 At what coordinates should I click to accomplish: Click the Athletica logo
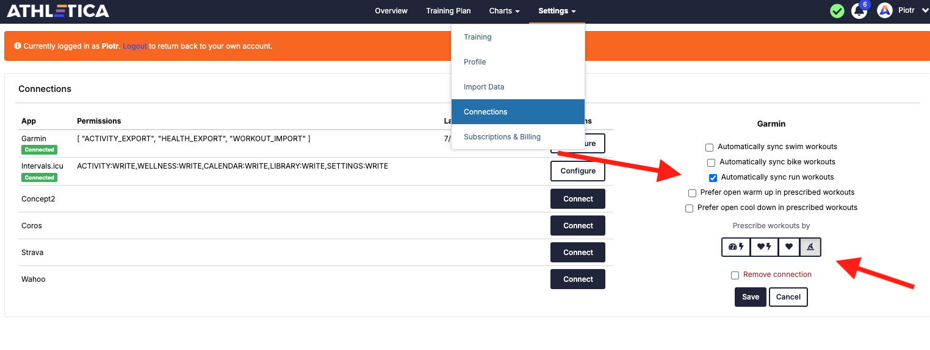(x=58, y=10)
